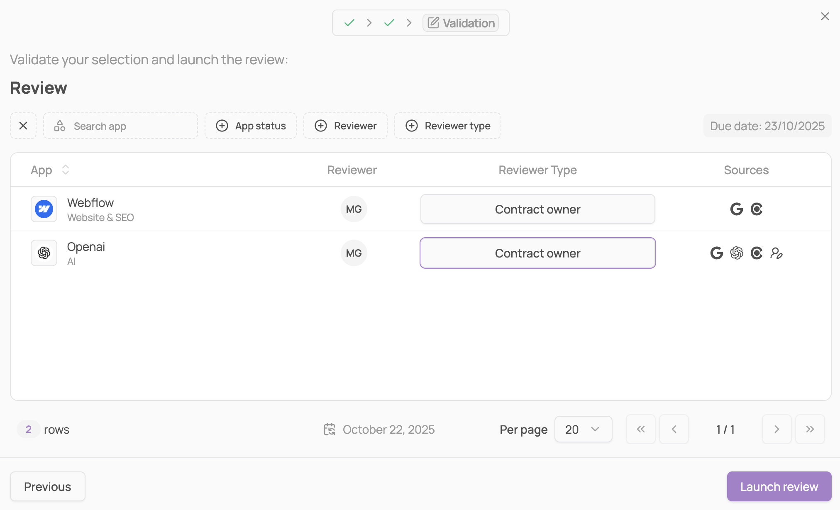Close the review dialog with the X
Image resolution: width=840 pixels, height=510 pixels.
tap(825, 16)
